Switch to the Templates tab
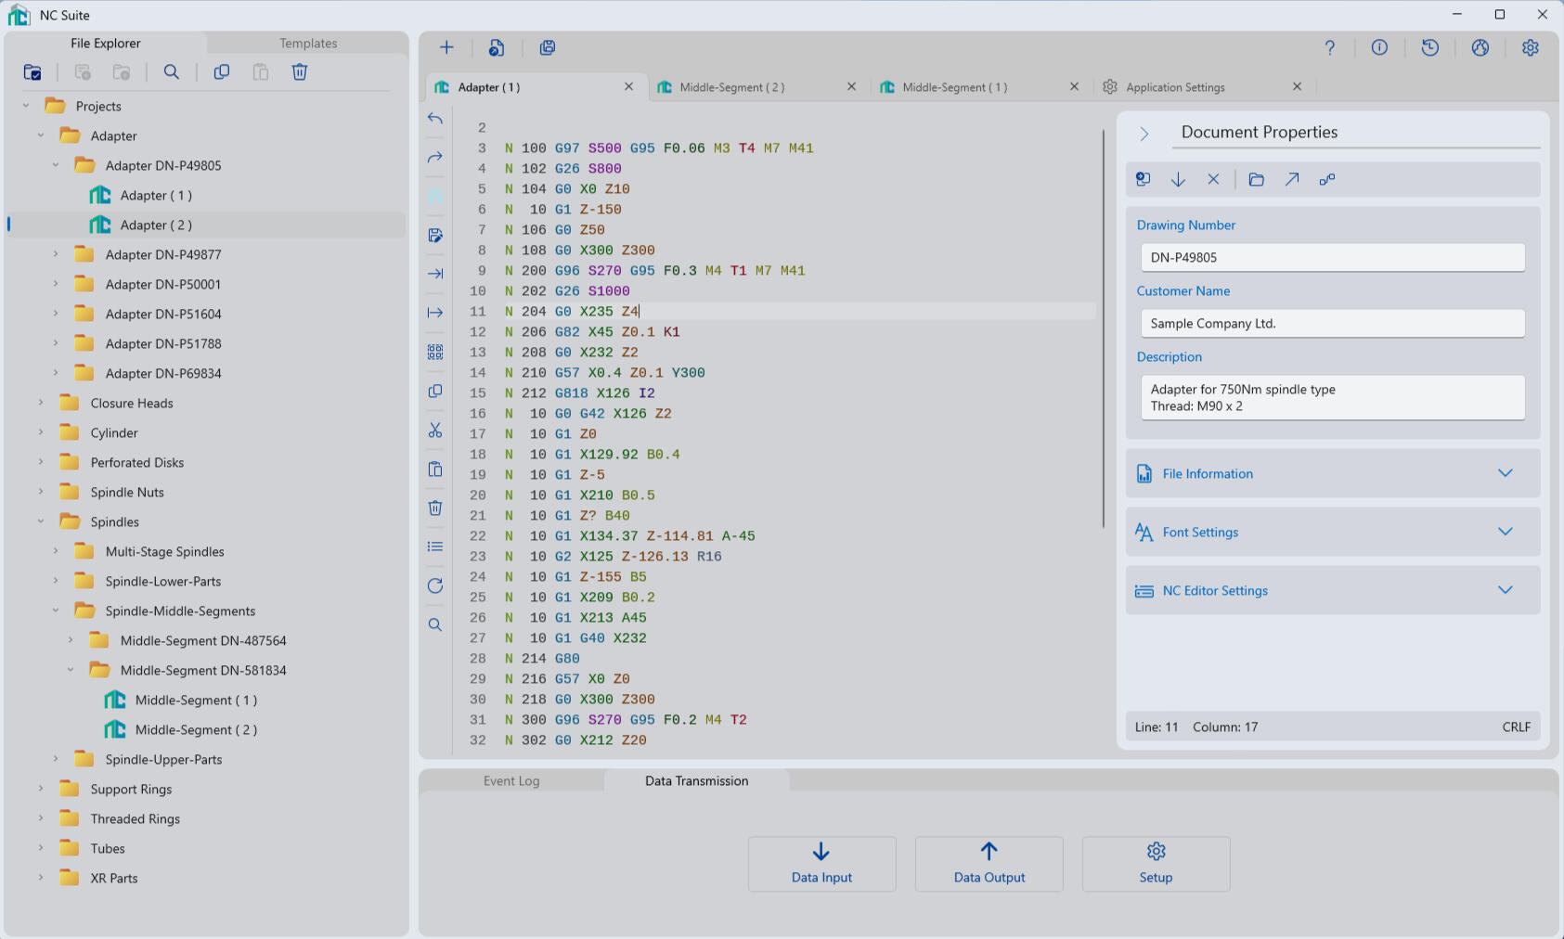 308,44
